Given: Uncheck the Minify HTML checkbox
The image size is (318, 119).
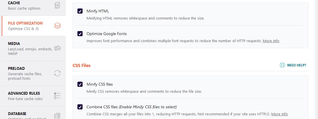Looking at the screenshot, I should [80, 11].
